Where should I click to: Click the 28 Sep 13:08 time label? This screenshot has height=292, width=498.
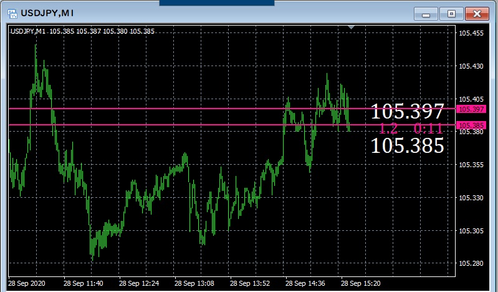(194, 283)
